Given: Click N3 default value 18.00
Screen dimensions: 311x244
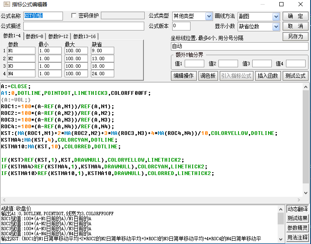Looking at the screenshot, I should (x=103, y=66).
